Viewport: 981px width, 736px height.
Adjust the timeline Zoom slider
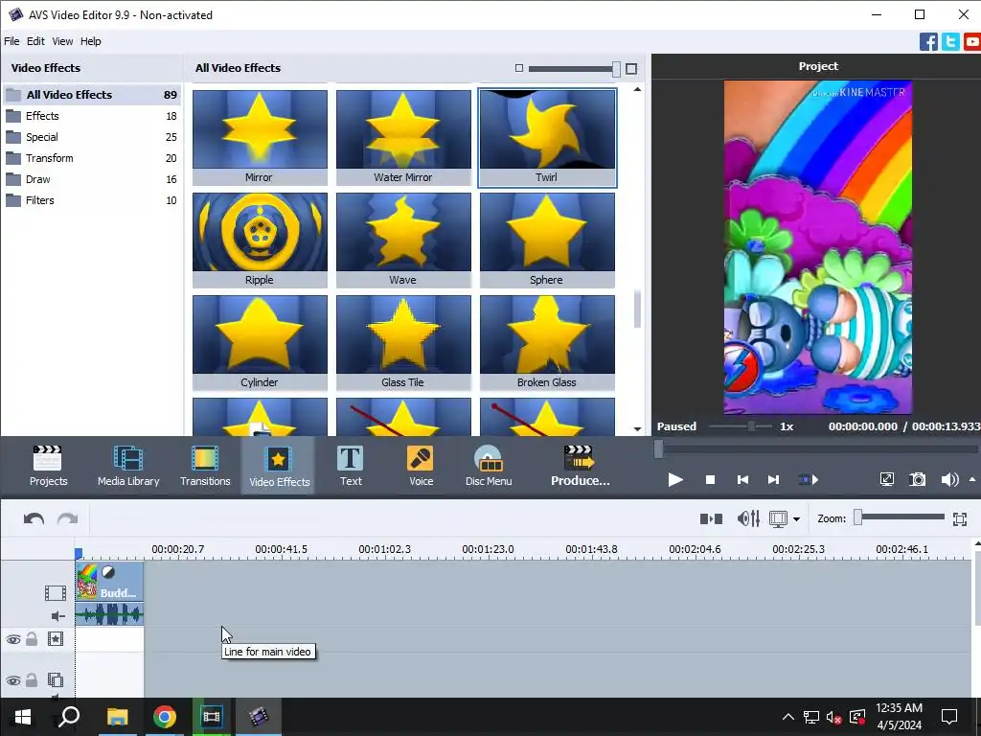click(x=899, y=517)
